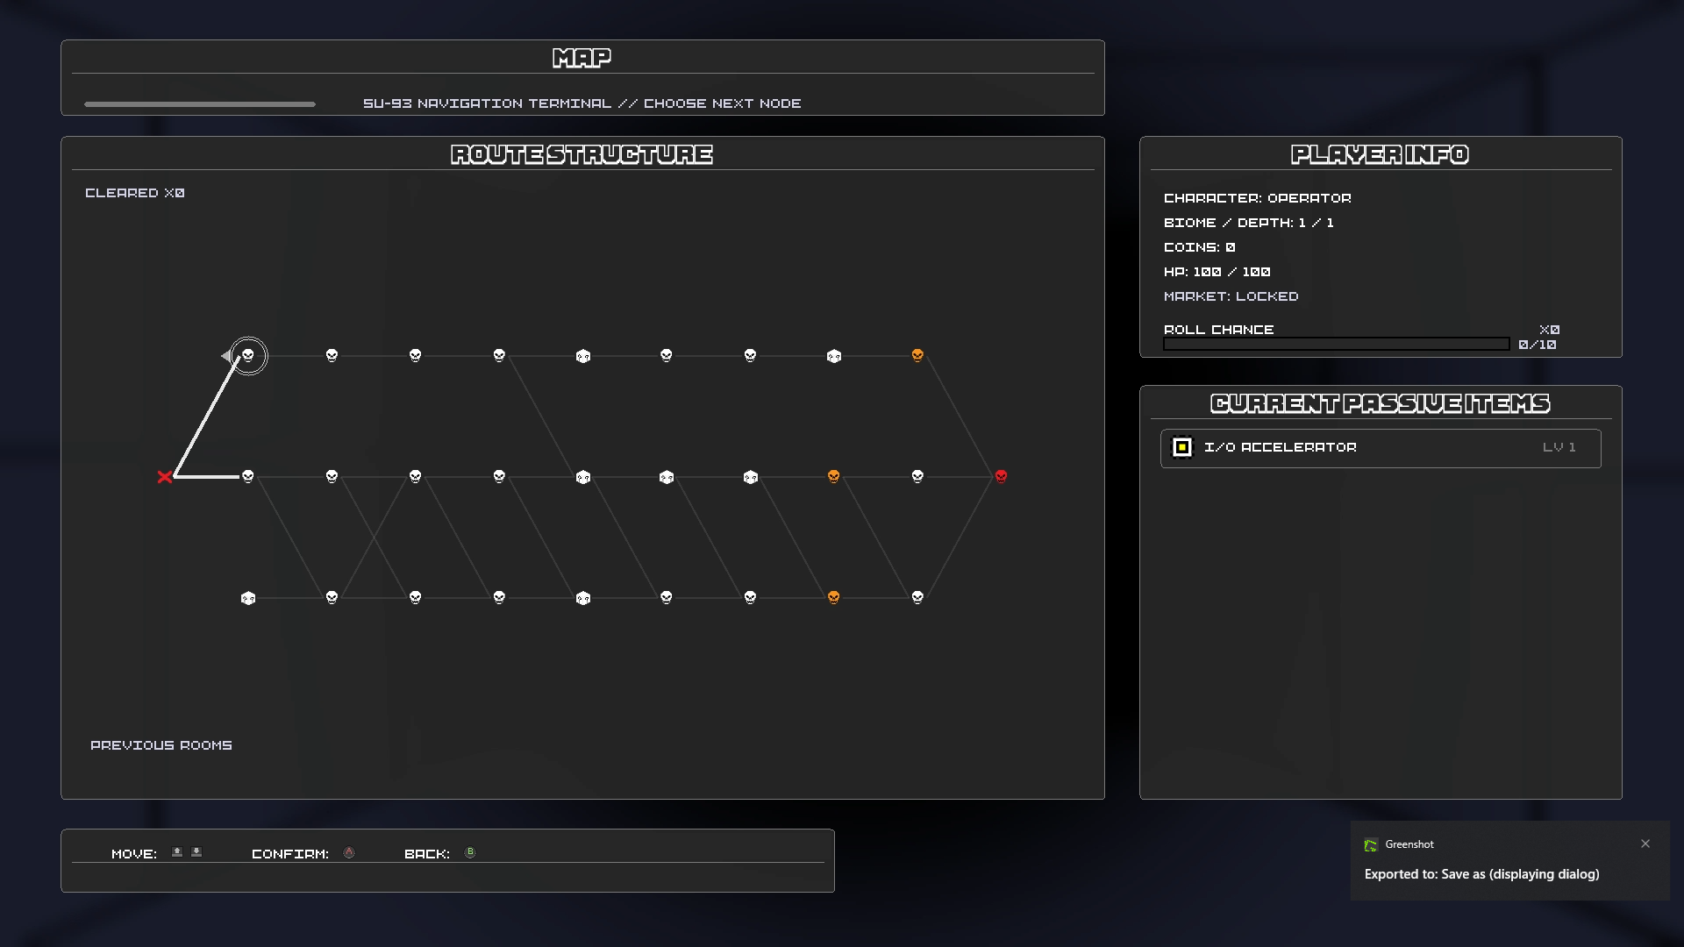Click the 'Biome / Depth: 1 / 1' text
1684x947 pixels.
pos(1249,223)
